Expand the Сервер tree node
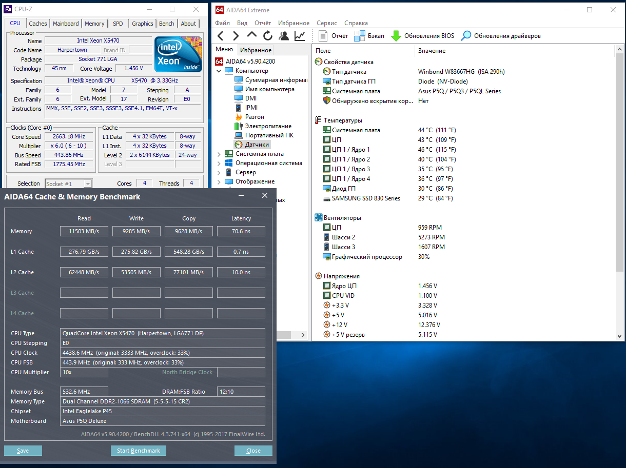 pyautogui.click(x=219, y=172)
